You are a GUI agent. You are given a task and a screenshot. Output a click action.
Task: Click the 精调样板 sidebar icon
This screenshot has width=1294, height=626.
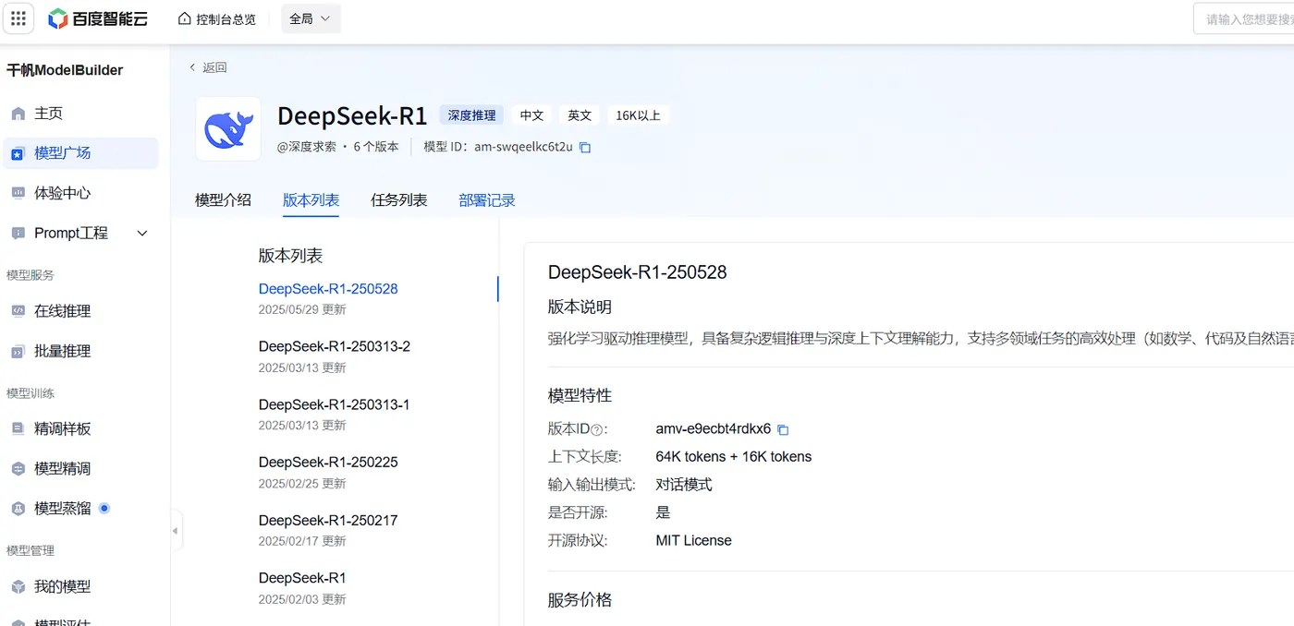click(x=18, y=428)
